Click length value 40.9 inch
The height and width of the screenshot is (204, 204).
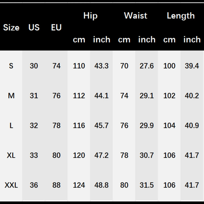click(192, 126)
